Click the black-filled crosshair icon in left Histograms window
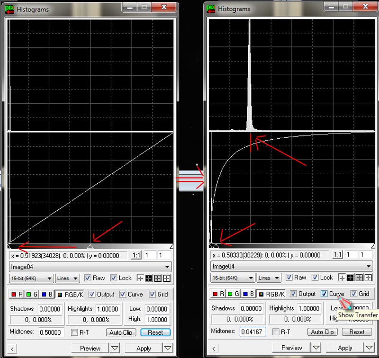Image resolution: width=379 pixels, height=358 pixels. point(149,278)
